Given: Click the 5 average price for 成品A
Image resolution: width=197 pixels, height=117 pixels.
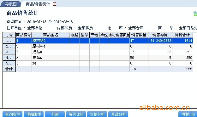Looking at the screenshot, I should 160,58.
